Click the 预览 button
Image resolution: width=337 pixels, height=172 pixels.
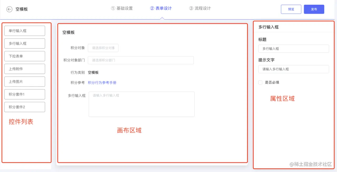(x=291, y=9)
